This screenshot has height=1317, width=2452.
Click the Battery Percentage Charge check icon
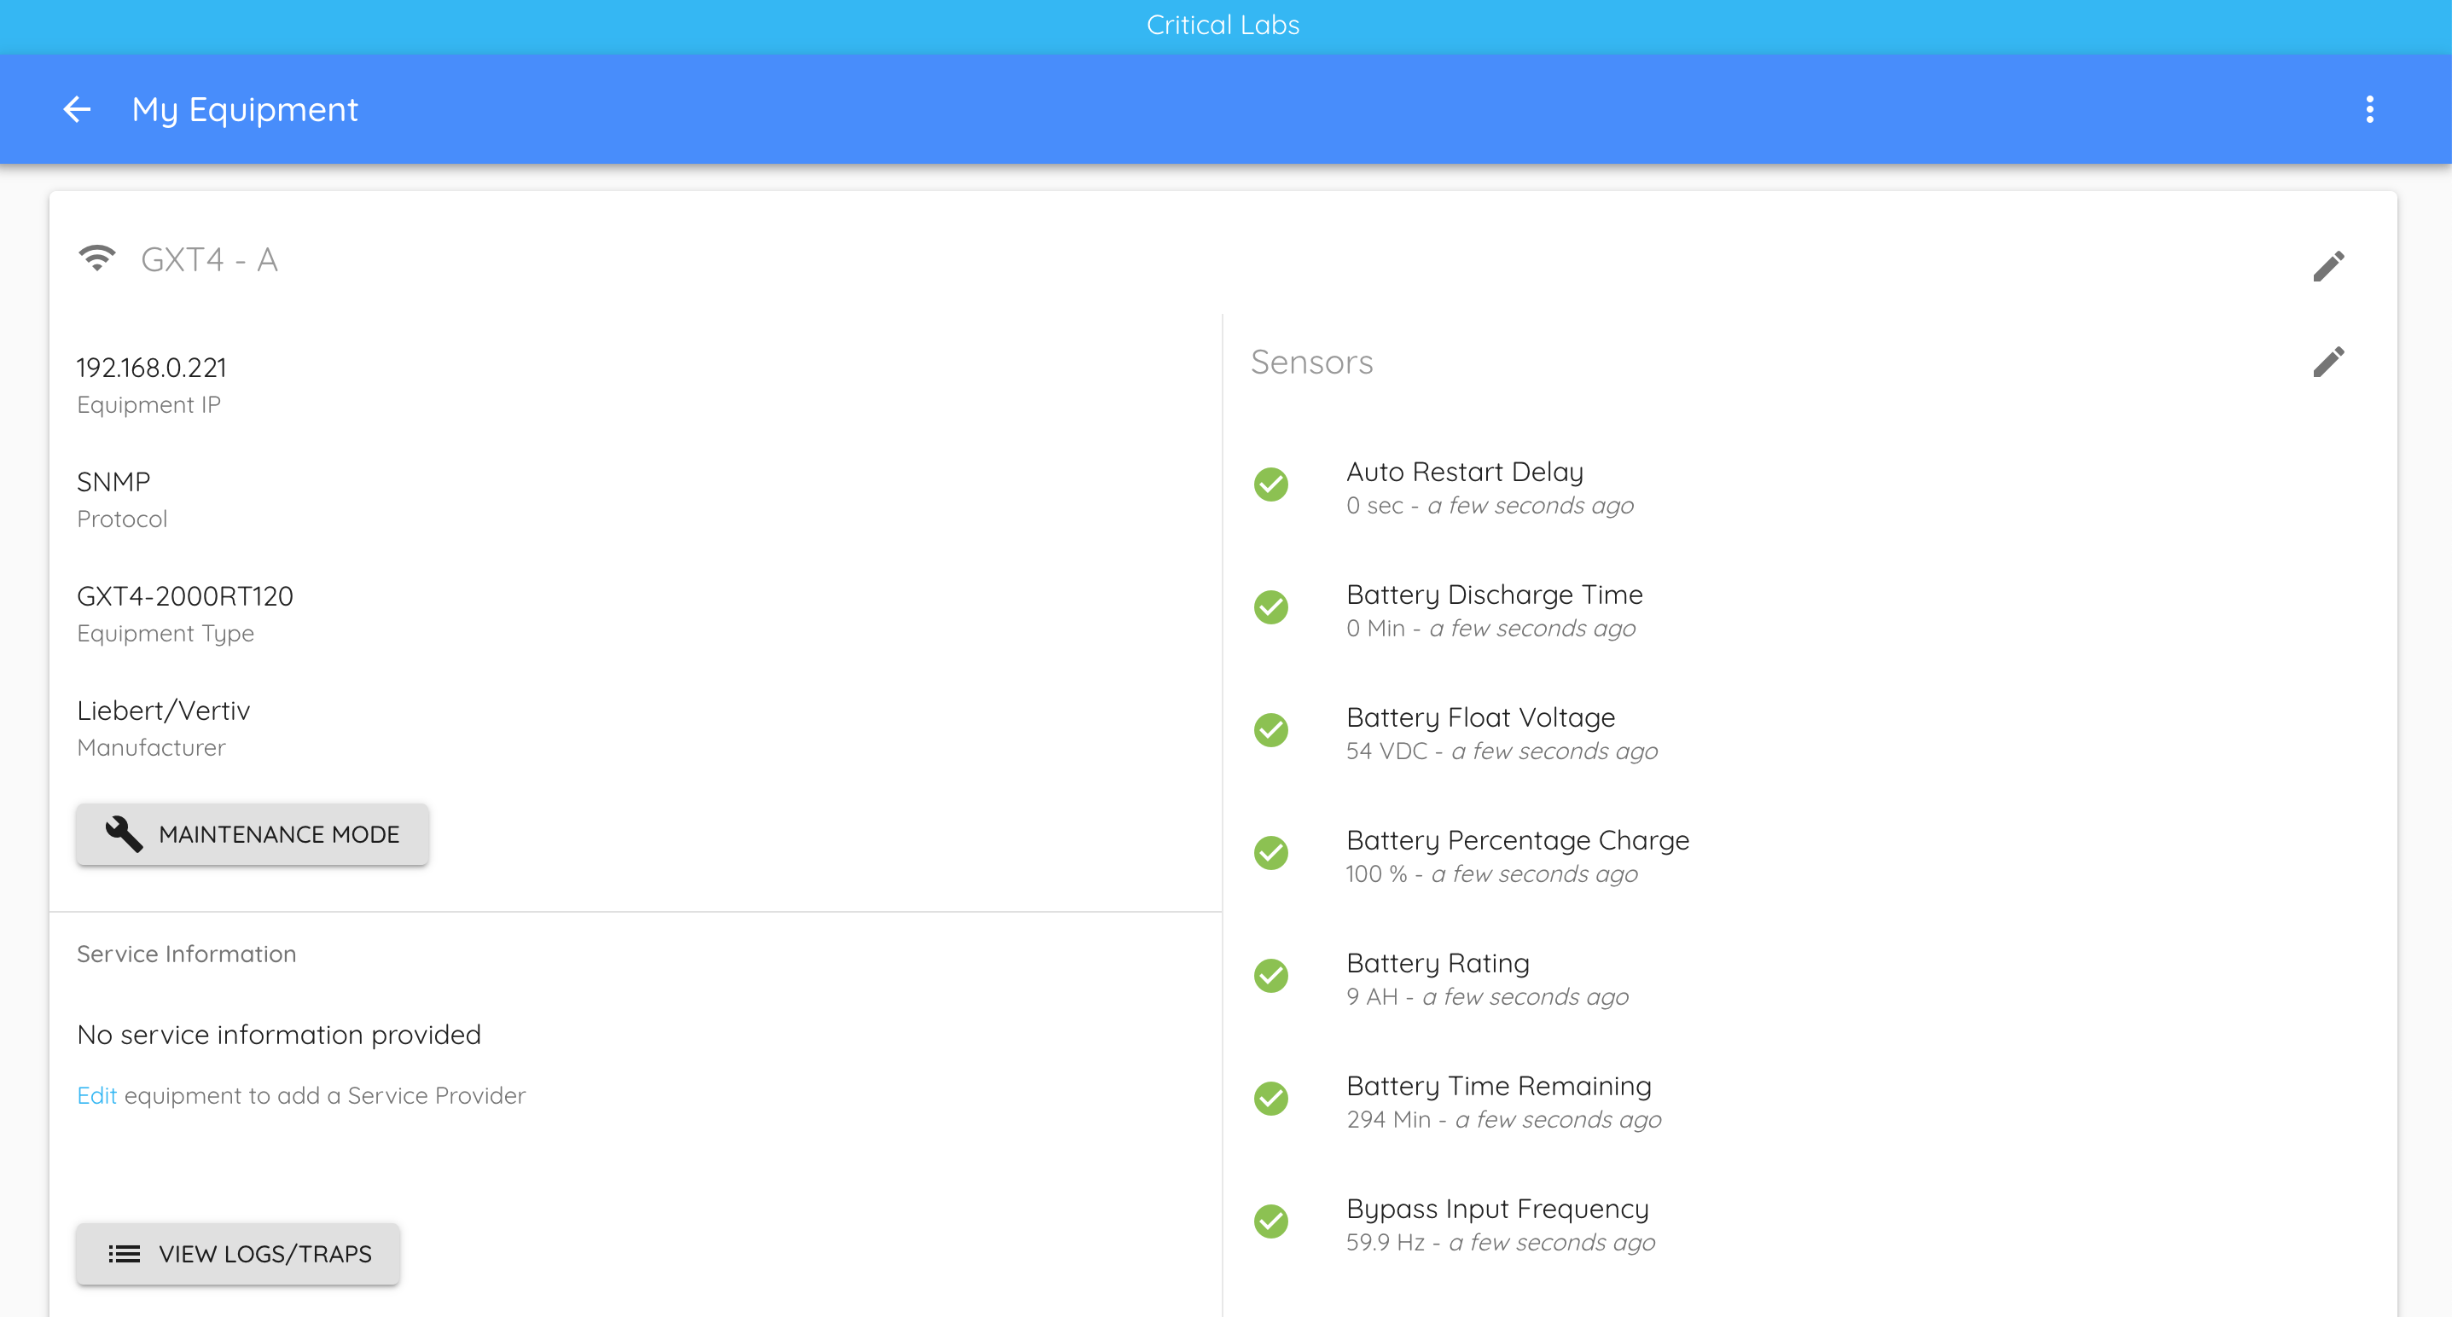(1270, 854)
